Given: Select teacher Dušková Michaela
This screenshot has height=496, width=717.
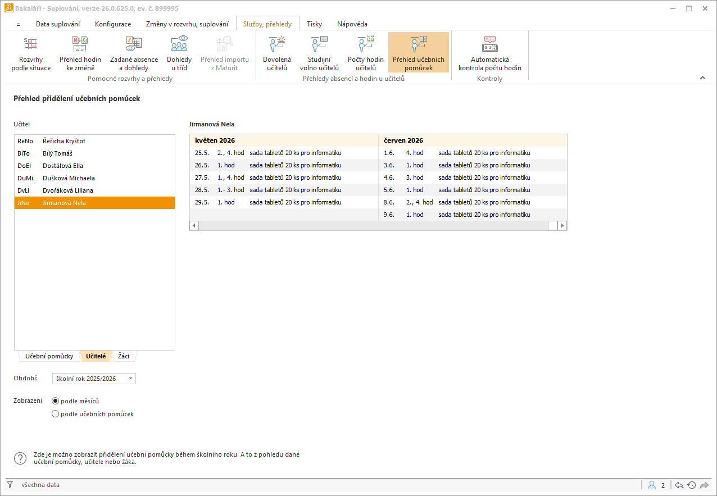Looking at the screenshot, I should [x=94, y=178].
